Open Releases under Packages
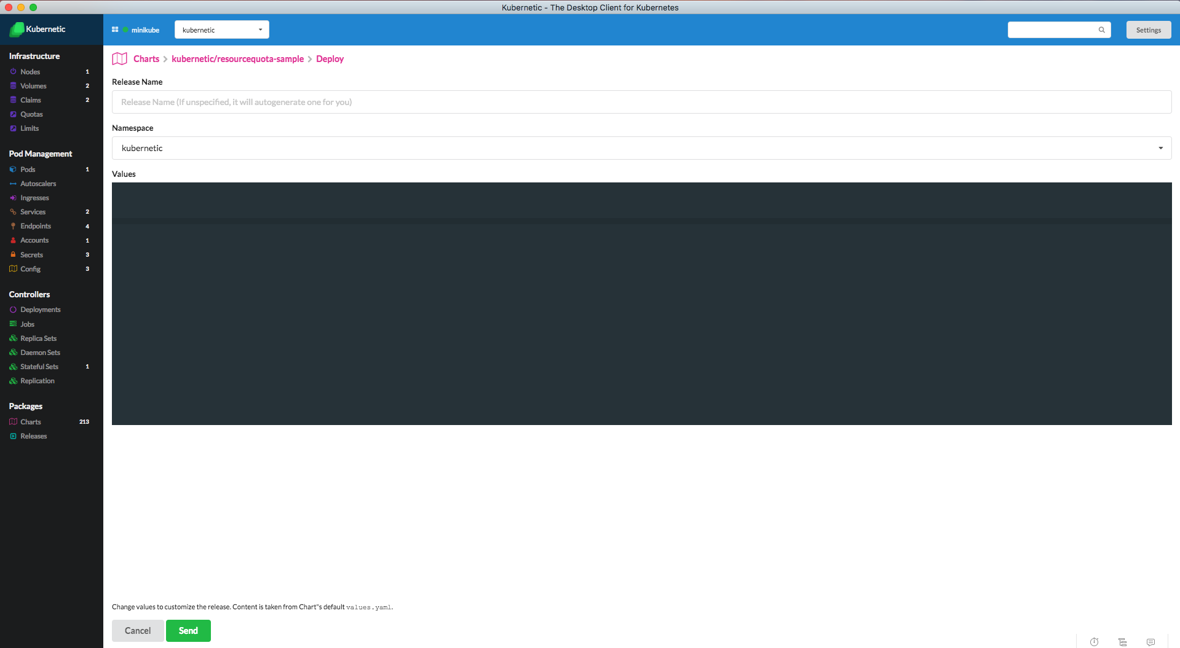This screenshot has width=1180, height=648. tap(34, 436)
